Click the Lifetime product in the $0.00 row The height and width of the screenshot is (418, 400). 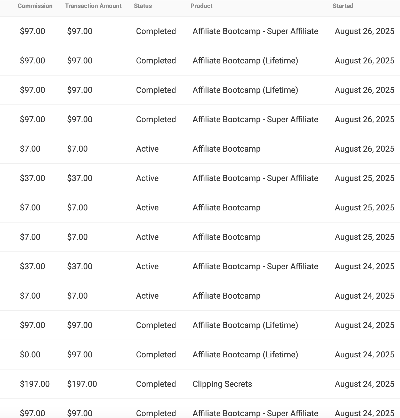tap(245, 355)
